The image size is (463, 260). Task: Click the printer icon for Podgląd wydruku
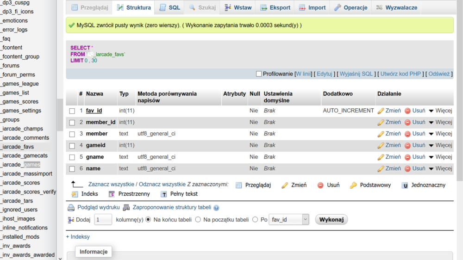[71, 208]
